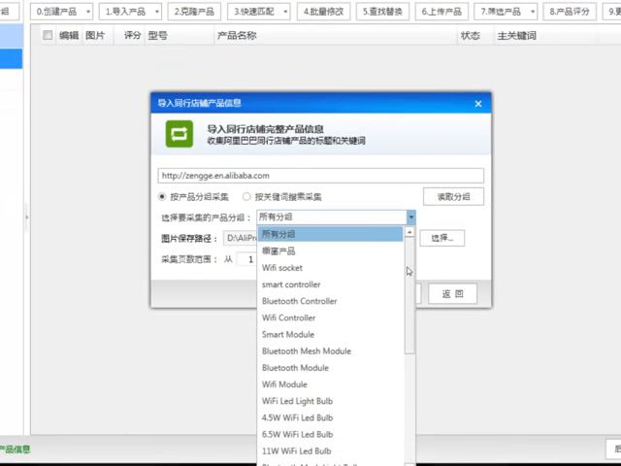Collapse the product group combo box arrow
Viewport: 621px width, 466px height.
pyautogui.click(x=410, y=217)
